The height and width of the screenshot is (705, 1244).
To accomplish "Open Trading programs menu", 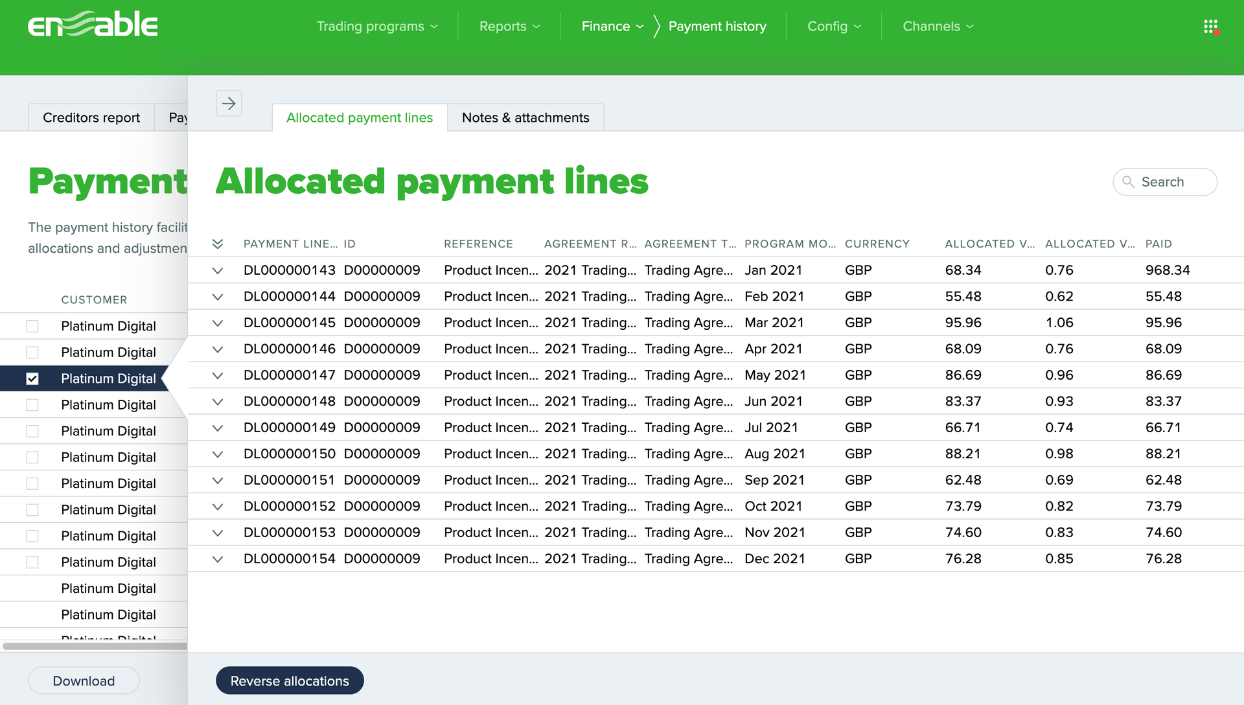I will click(377, 27).
